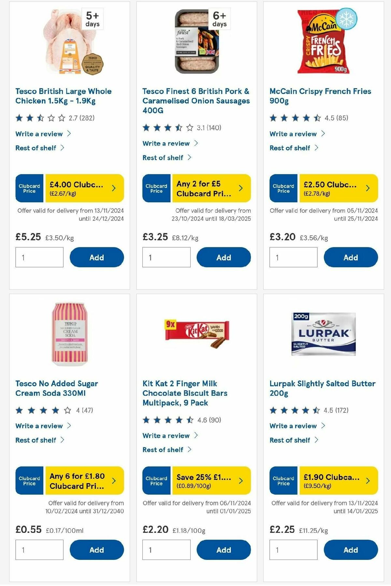Add the Tesco British Large Whole Chicken
391x586 pixels.
coord(97,257)
